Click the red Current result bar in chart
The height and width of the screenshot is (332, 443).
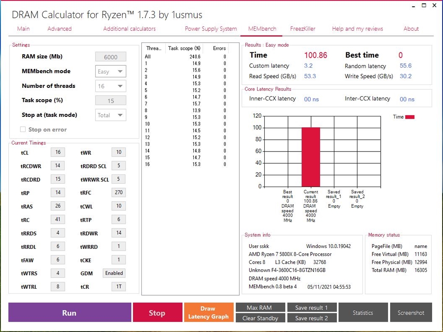coord(311,157)
